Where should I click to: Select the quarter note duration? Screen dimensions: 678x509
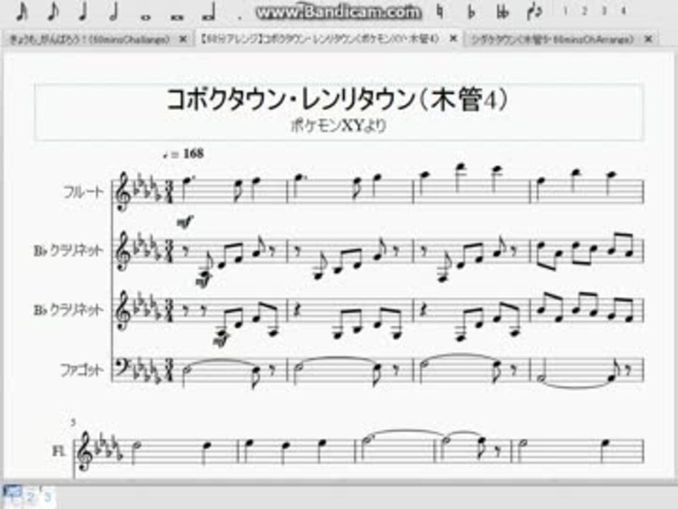point(83,12)
